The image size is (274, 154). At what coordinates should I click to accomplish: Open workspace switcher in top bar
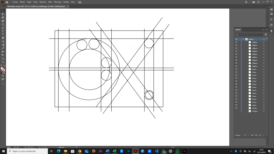259,2
